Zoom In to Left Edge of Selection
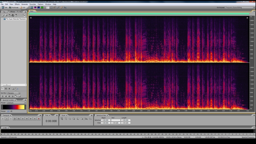Image resolution: width=256 pixels, height=144 pixels. pos(78,119)
